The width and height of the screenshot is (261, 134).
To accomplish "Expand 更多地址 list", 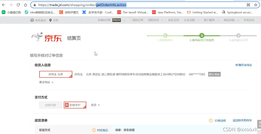I will (x=47, y=82).
